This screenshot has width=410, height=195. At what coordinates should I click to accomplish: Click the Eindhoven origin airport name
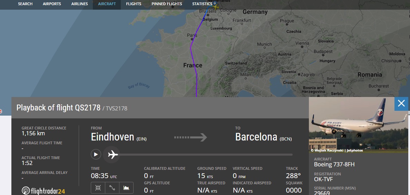[x=113, y=137]
